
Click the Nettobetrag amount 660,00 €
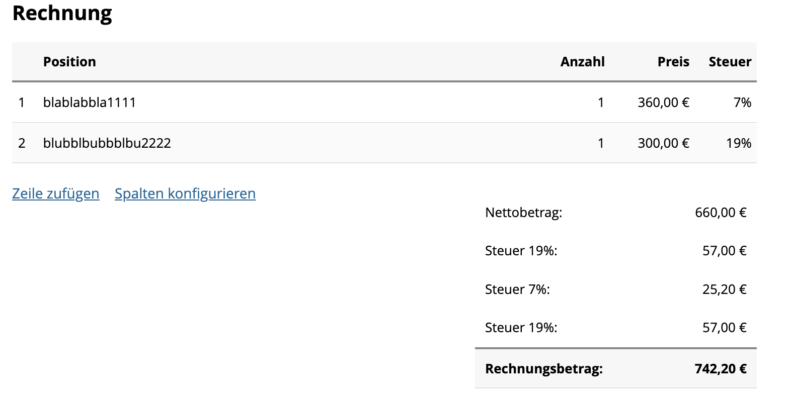[721, 213]
